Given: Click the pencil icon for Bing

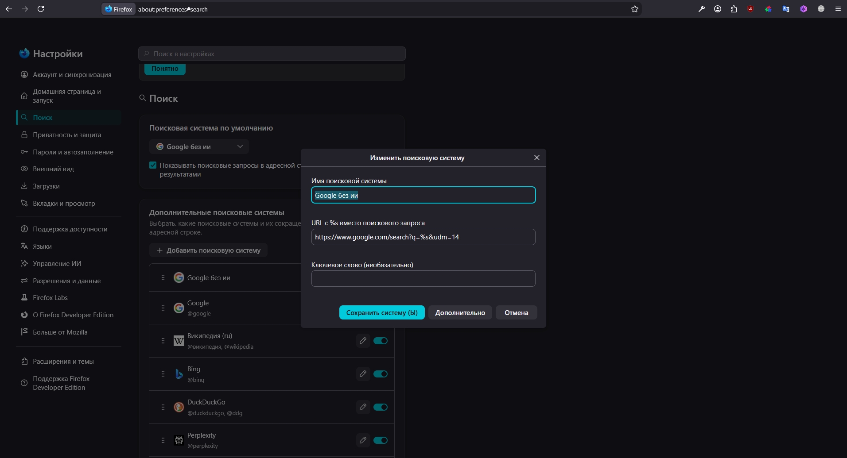Looking at the screenshot, I should (x=363, y=374).
